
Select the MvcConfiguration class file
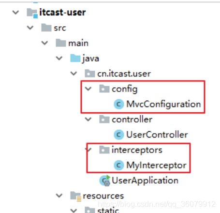click(163, 104)
